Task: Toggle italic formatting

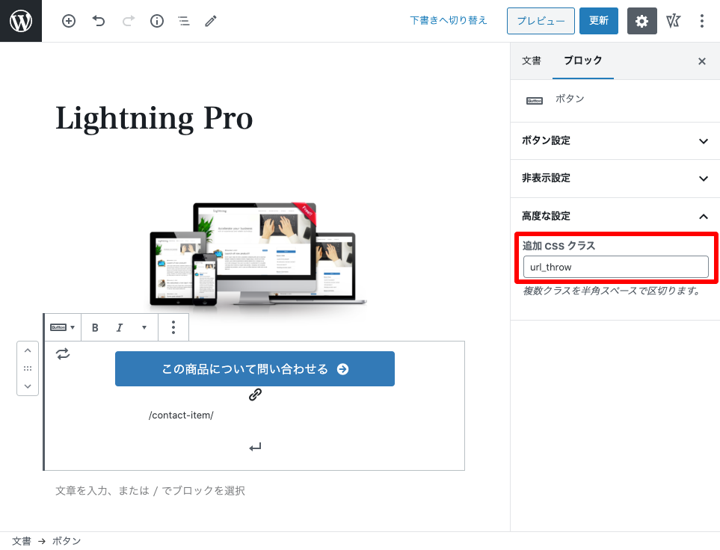Action: point(120,327)
